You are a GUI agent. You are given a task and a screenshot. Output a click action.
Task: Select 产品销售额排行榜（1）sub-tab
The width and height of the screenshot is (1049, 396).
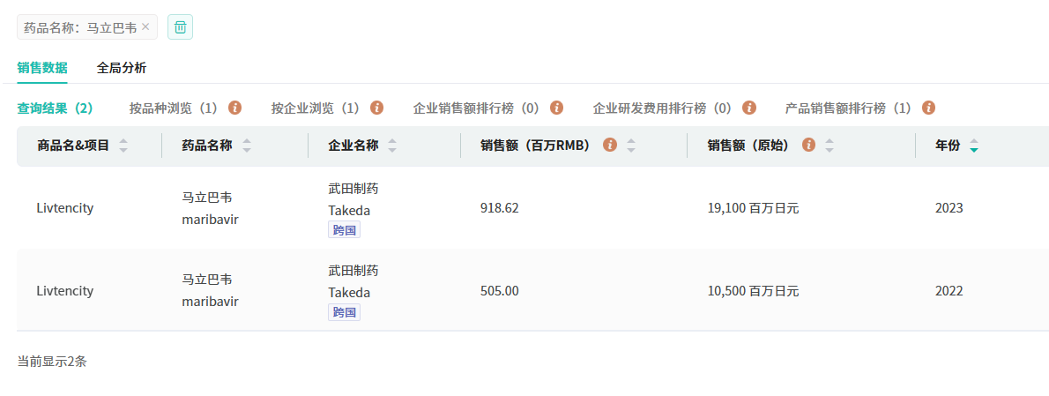coord(848,108)
